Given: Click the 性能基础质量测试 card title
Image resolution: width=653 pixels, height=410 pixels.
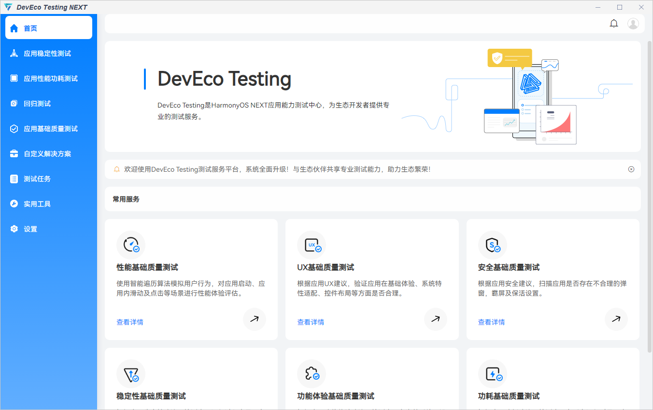Looking at the screenshot, I should 147,267.
